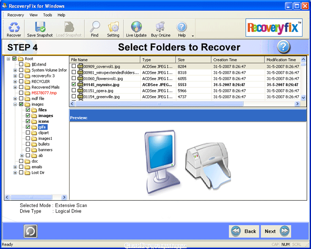
Task: Sort by Creation Time column header
Action: 238,60
